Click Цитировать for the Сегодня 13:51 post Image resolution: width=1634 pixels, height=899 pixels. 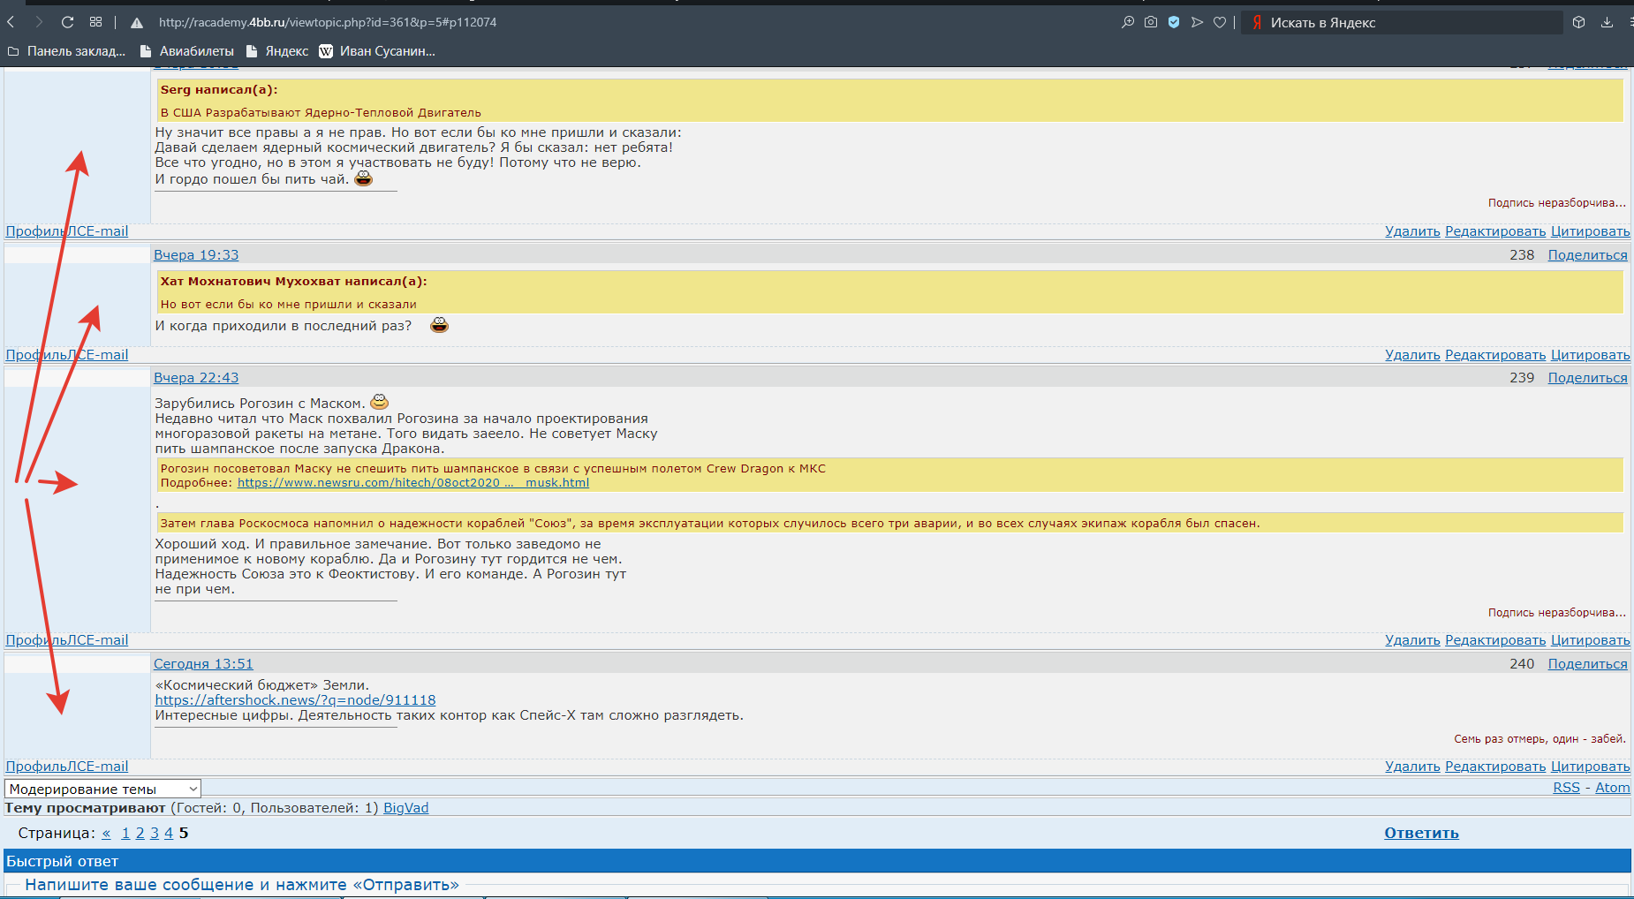point(1590,767)
